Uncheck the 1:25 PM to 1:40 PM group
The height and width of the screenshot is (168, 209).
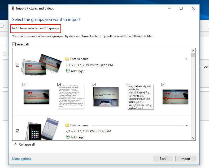pyautogui.click(x=17, y=131)
